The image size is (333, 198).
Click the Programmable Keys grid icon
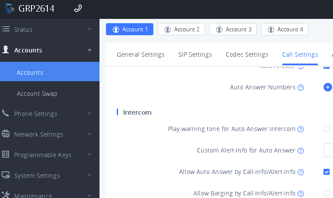6,154
